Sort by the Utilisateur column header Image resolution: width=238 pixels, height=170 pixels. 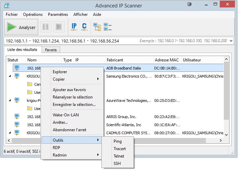203,60
